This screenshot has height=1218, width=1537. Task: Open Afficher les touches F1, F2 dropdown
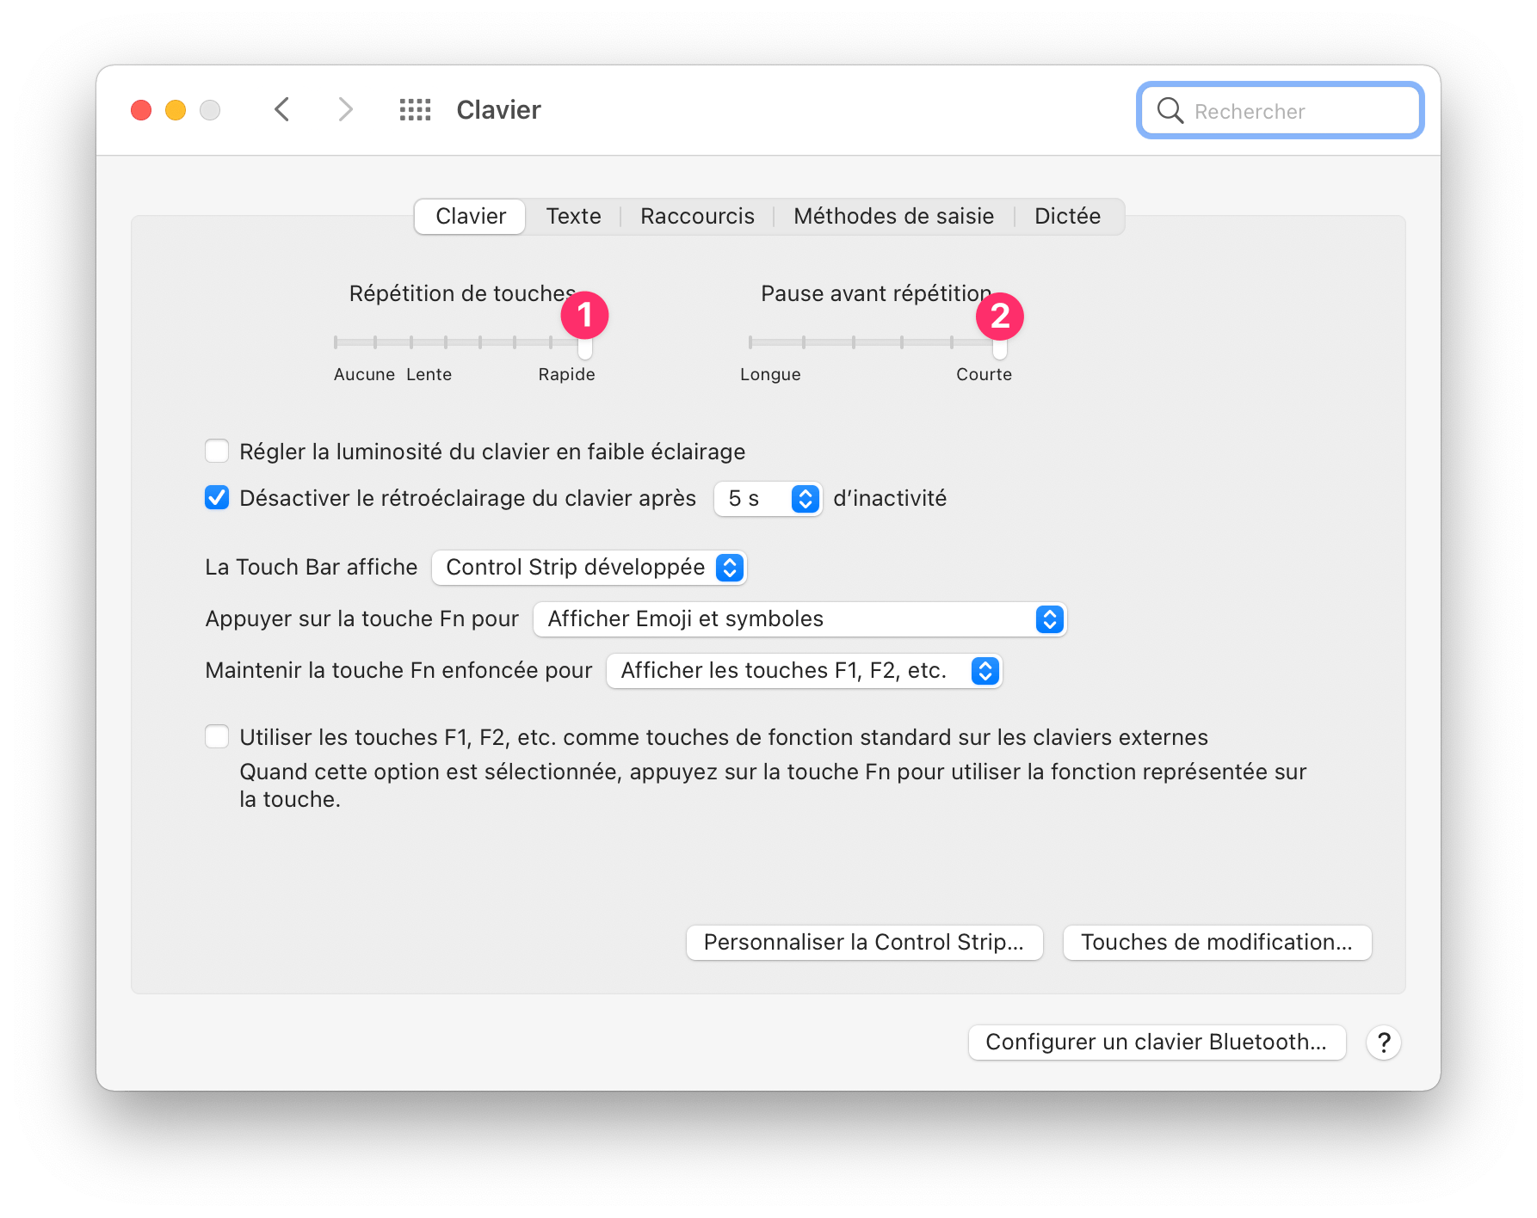coord(805,671)
